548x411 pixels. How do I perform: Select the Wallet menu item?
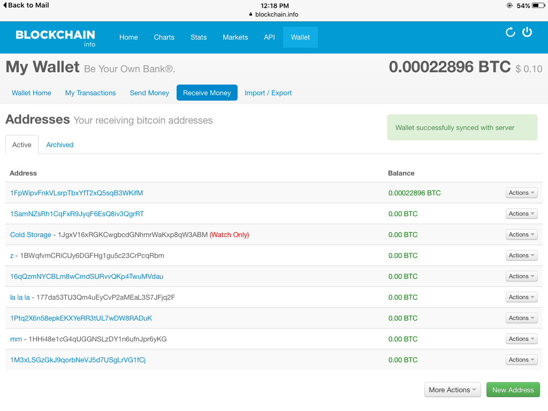click(300, 37)
